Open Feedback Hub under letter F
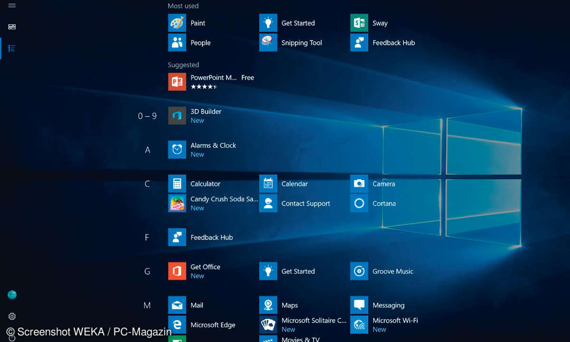This screenshot has height=342, width=570. click(x=177, y=237)
